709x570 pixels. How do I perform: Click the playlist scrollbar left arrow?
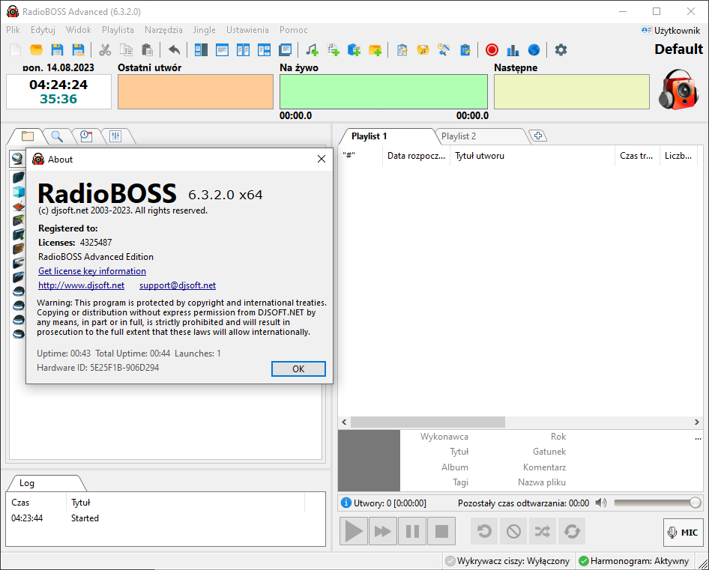point(345,422)
